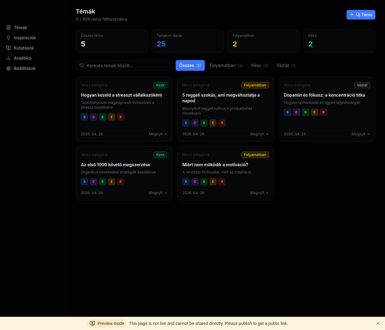
Task: Create a new topic with Új Téma
Action: click(360, 15)
